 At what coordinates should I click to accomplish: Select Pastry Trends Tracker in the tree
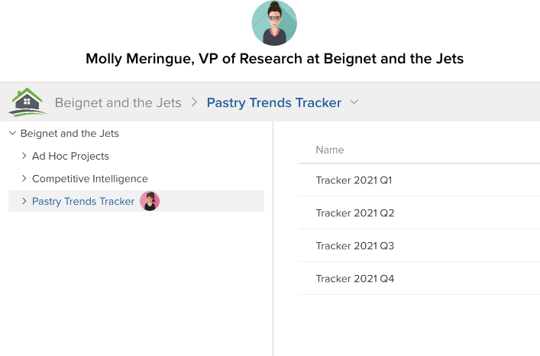pyautogui.click(x=82, y=201)
